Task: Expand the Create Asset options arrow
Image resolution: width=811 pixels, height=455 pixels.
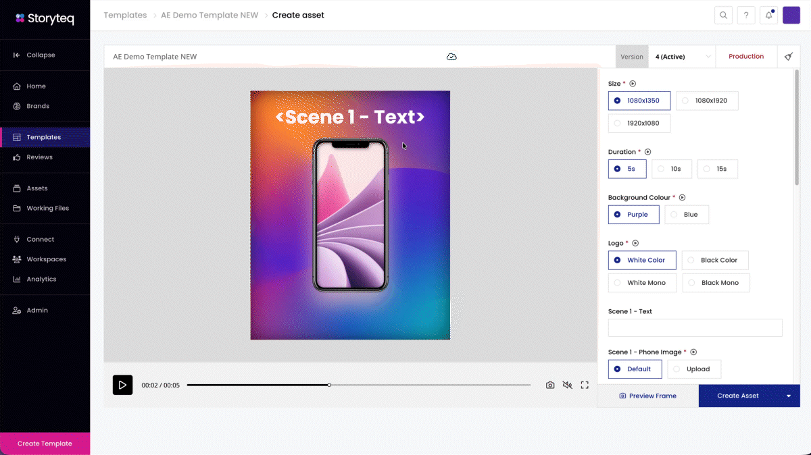Action: pos(788,396)
